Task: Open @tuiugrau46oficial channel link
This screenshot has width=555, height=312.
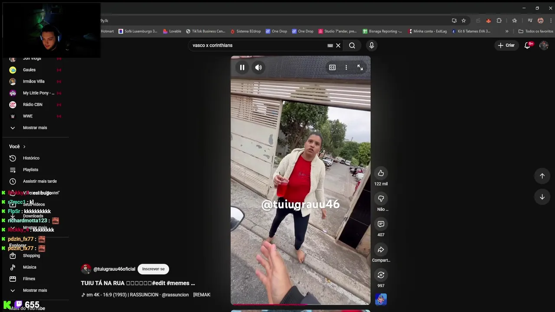Action: tap(114, 269)
